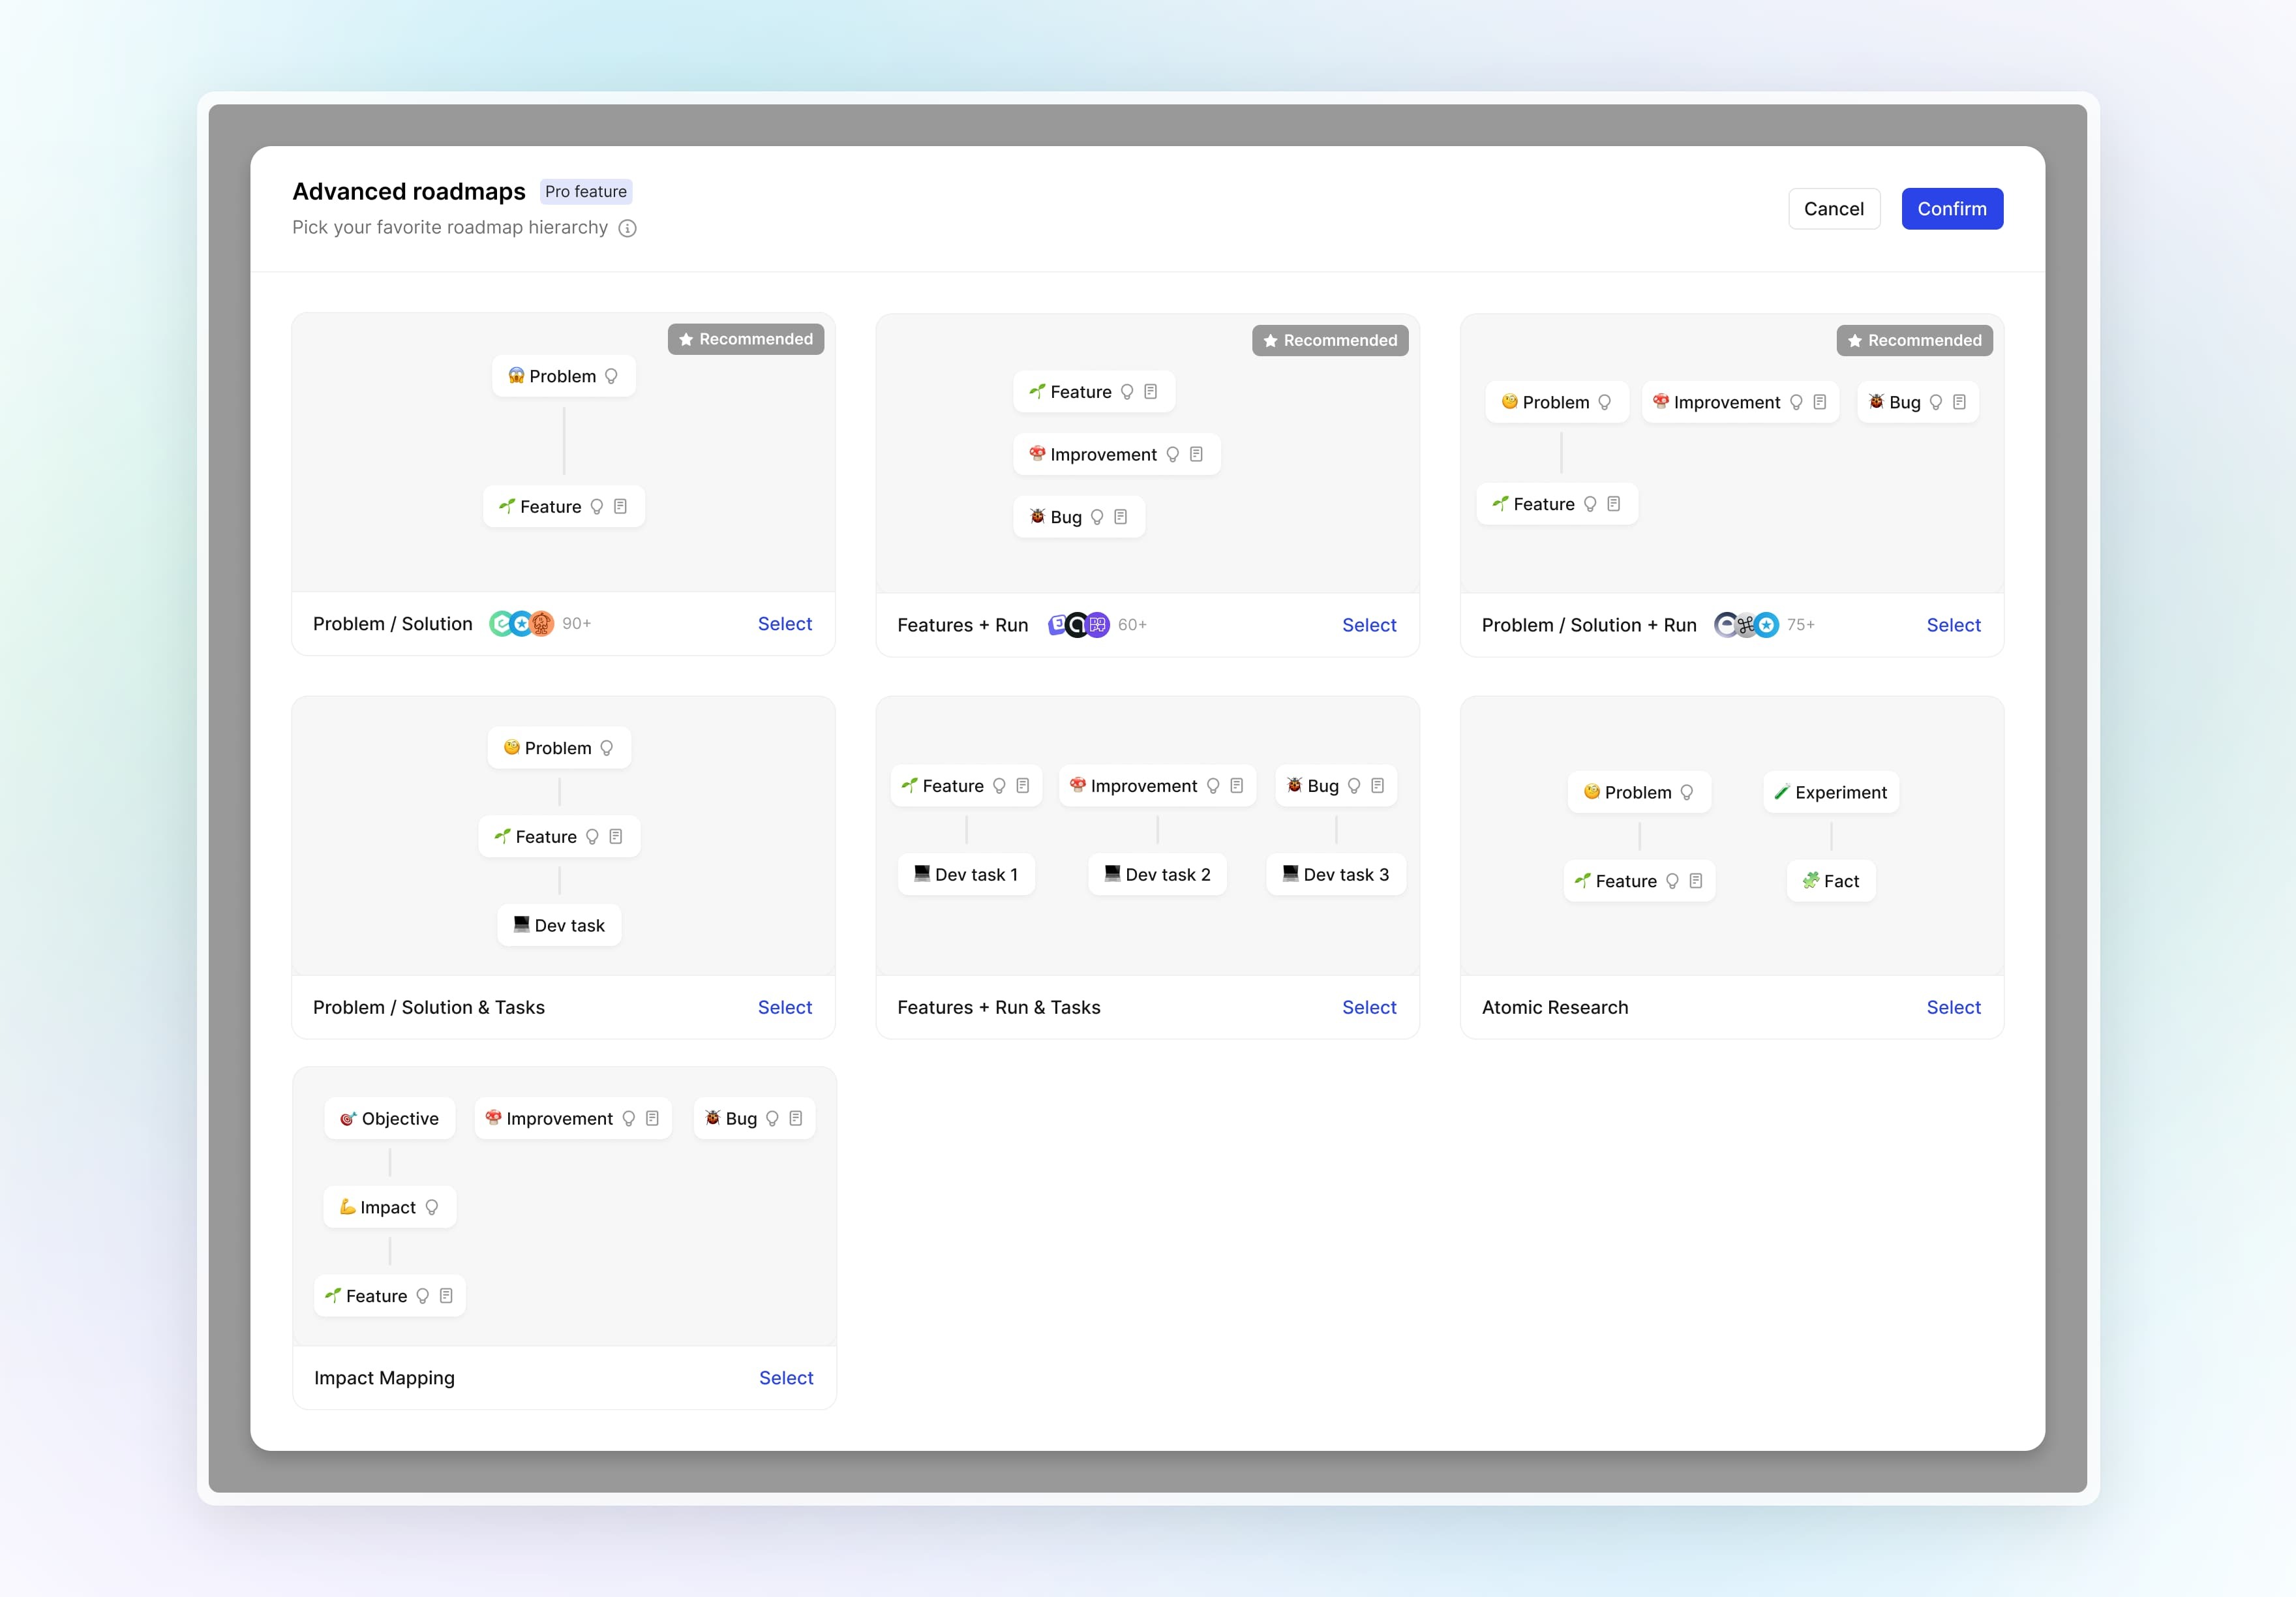Click the Problem chip in Problem / Solution card
The width and height of the screenshot is (2296, 1597).
(x=563, y=376)
